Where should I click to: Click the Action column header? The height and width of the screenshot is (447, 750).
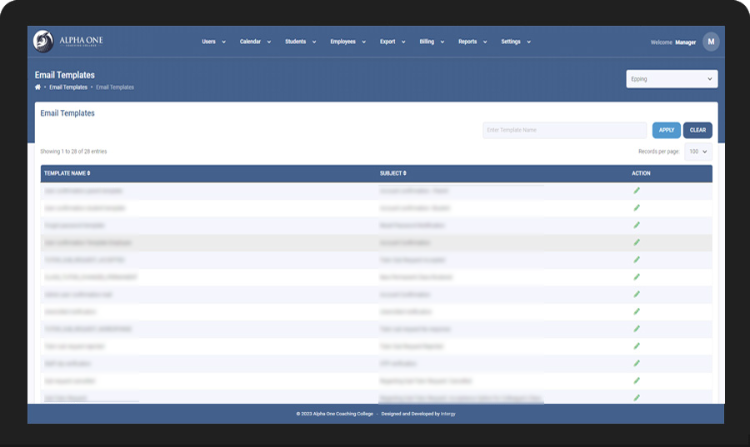[641, 173]
